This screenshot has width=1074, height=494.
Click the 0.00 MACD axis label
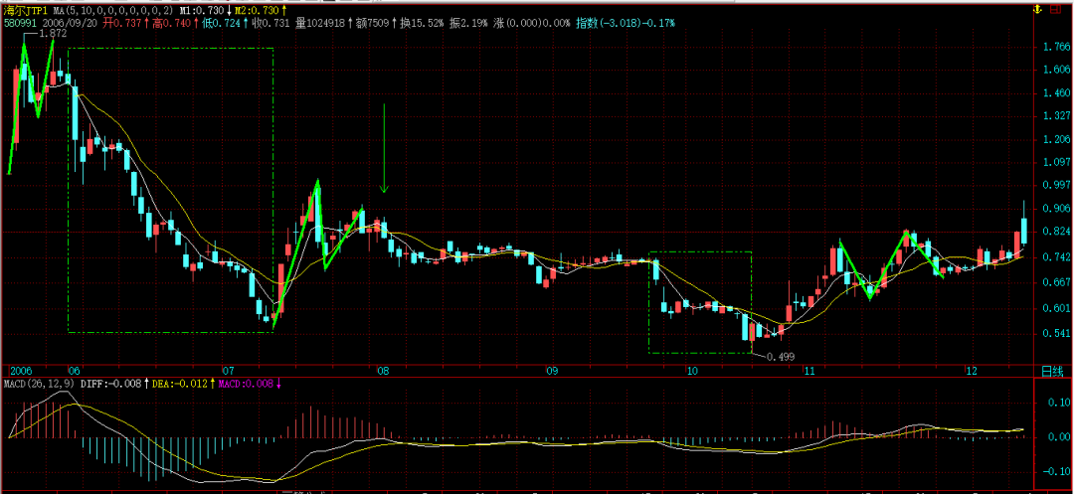(x=1057, y=436)
